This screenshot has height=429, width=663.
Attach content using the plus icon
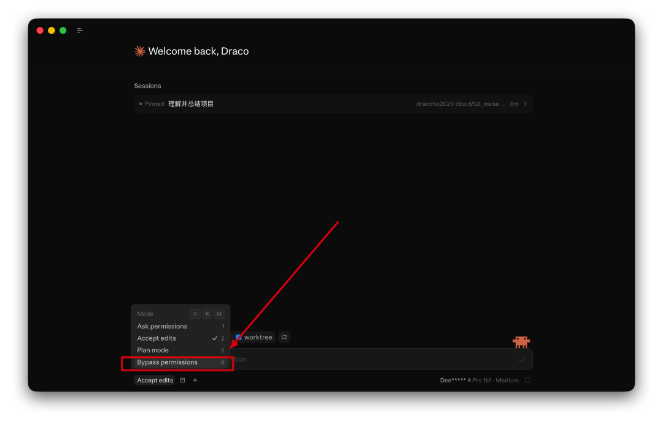[195, 380]
